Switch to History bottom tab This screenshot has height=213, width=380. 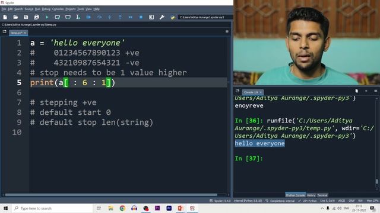(x=311, y=195)
